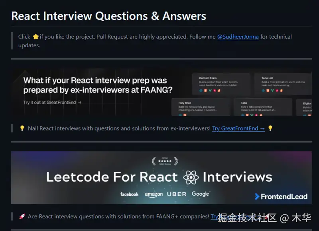Click the React Interview Questions & Answers heading
The width and height of the screenshot is (319, 231).
click(108, 16)
